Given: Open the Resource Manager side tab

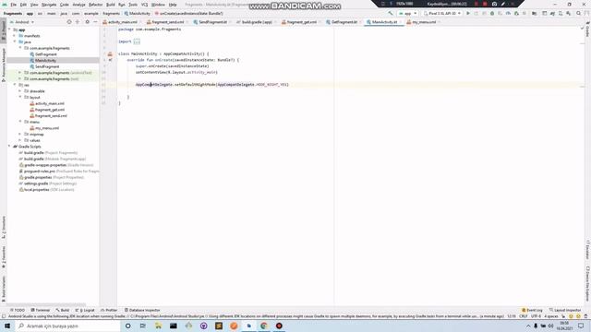Looking at the screenshot, I should coord(4,65).
